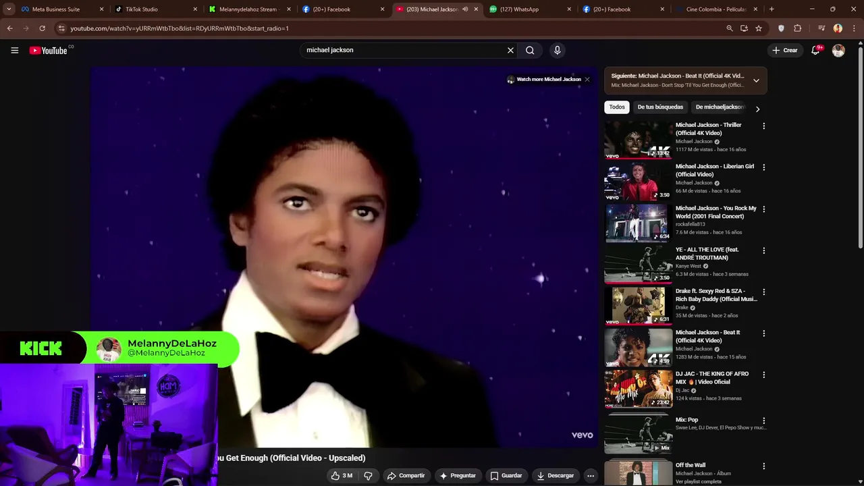Open options for DJ JAC Afro Mix row
The width and height of the screenshot is (864, 486).
[763, 375]
